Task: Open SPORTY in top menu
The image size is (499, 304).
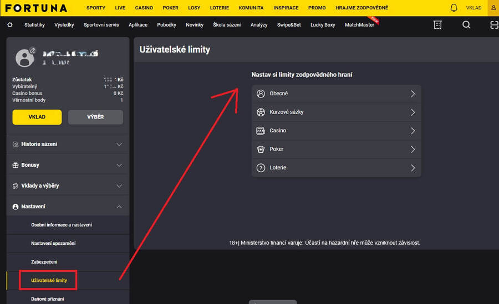Action: point(96,8)
